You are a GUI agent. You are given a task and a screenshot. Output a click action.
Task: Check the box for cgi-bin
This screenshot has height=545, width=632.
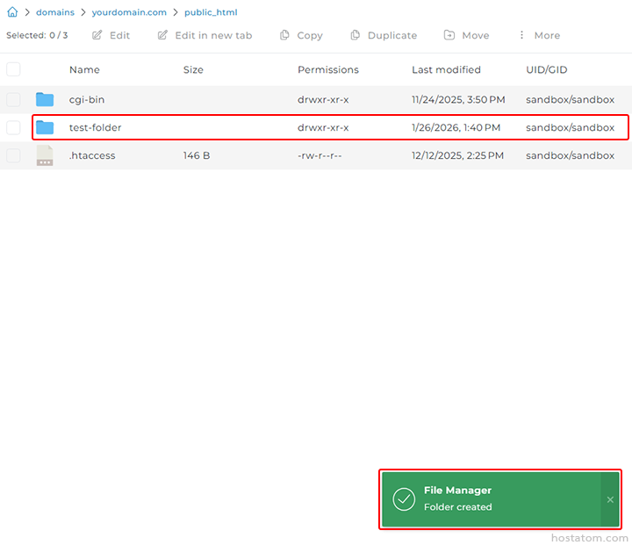click(x=13, y=99)
